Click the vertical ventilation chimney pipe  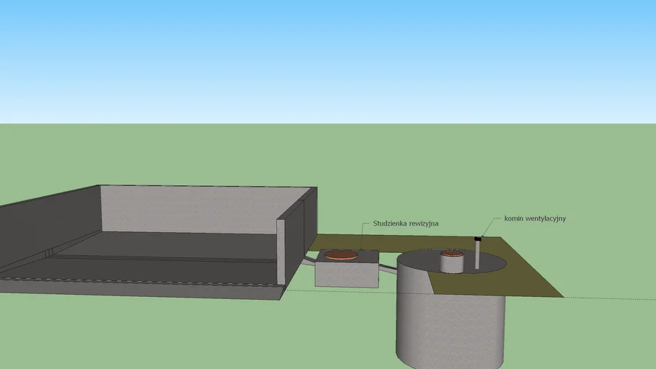(x=477, y=256)
